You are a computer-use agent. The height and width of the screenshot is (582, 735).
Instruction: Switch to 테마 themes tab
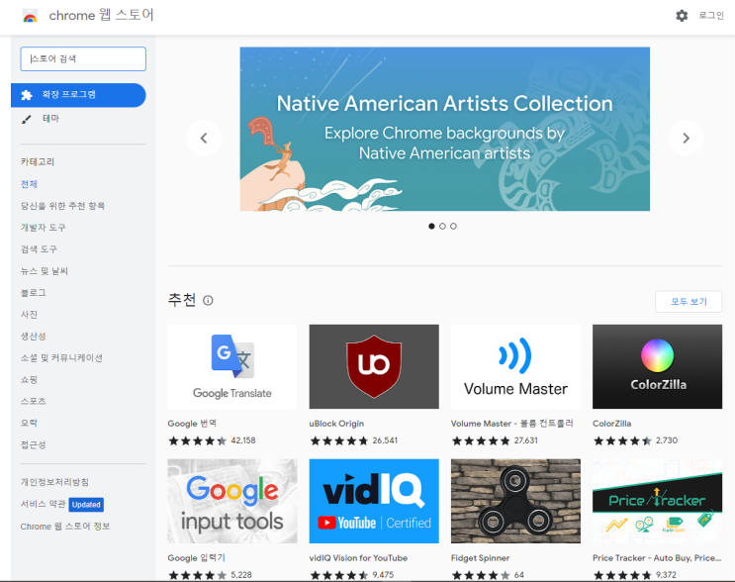coord(49,119)
